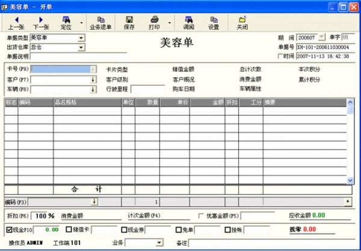The image size is (361, 251).
Task: Click the 计次金额(F4) label
Action: tap(144, 216)
